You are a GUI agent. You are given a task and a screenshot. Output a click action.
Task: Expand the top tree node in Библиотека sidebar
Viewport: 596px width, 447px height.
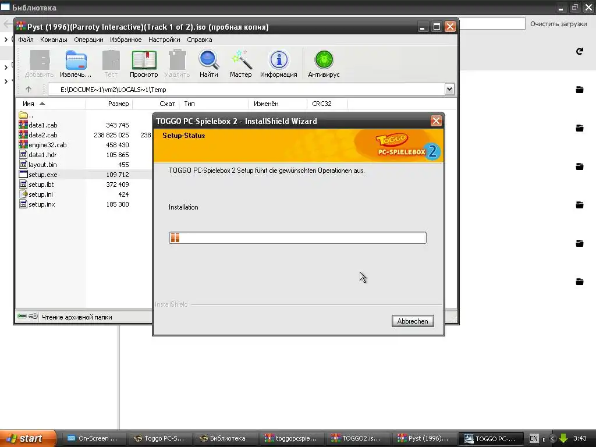click(6, 39)
